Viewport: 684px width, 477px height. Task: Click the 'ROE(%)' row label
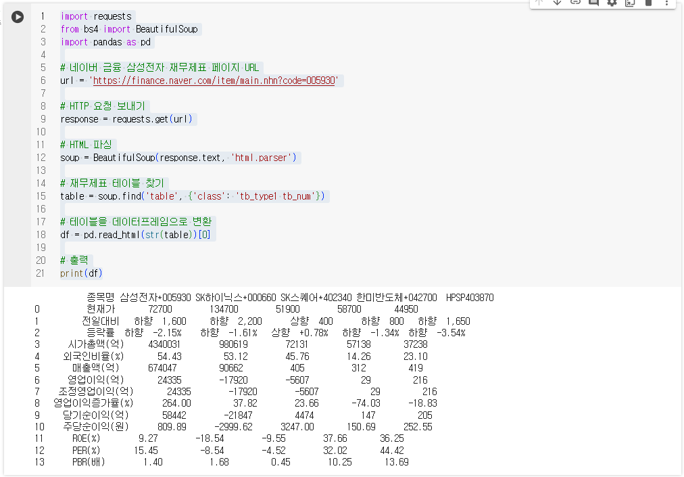(86, 438)
